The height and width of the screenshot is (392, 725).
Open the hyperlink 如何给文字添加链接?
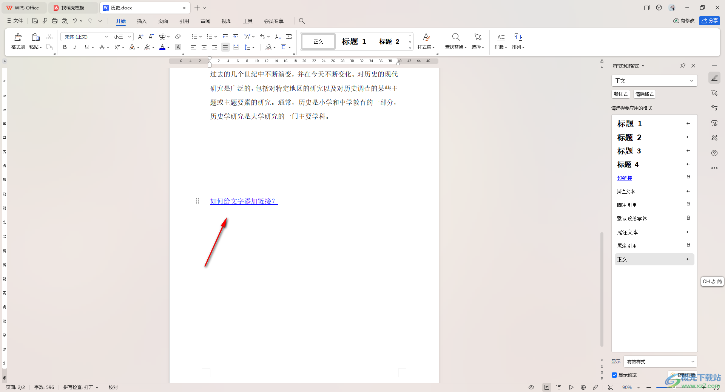[244, 201]
